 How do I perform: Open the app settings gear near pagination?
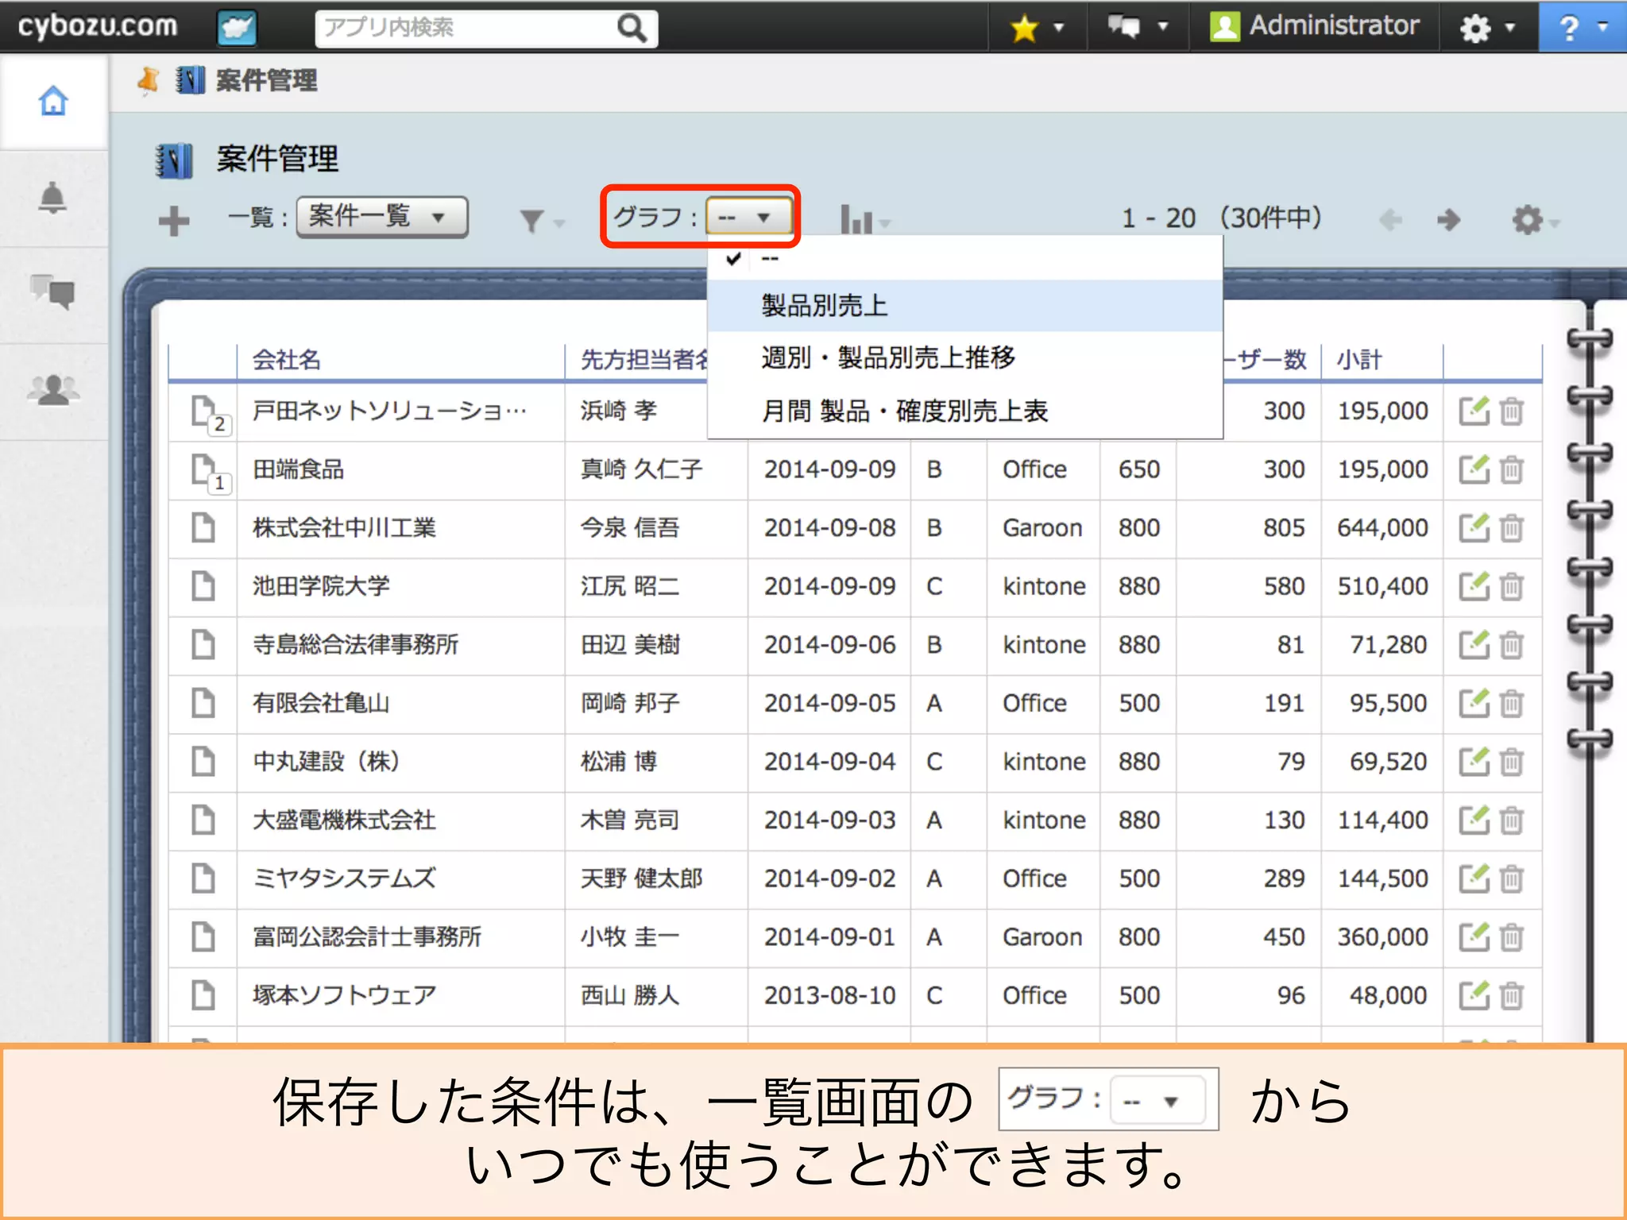pos(1535,220)
